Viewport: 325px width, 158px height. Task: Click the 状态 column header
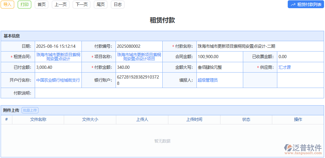click(246, 119)
